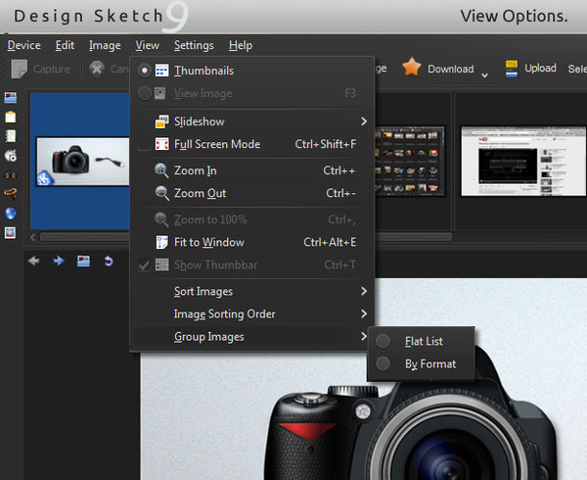Click the back arrow below the thumbnails
587x480 pixels.
coord(34,261)
